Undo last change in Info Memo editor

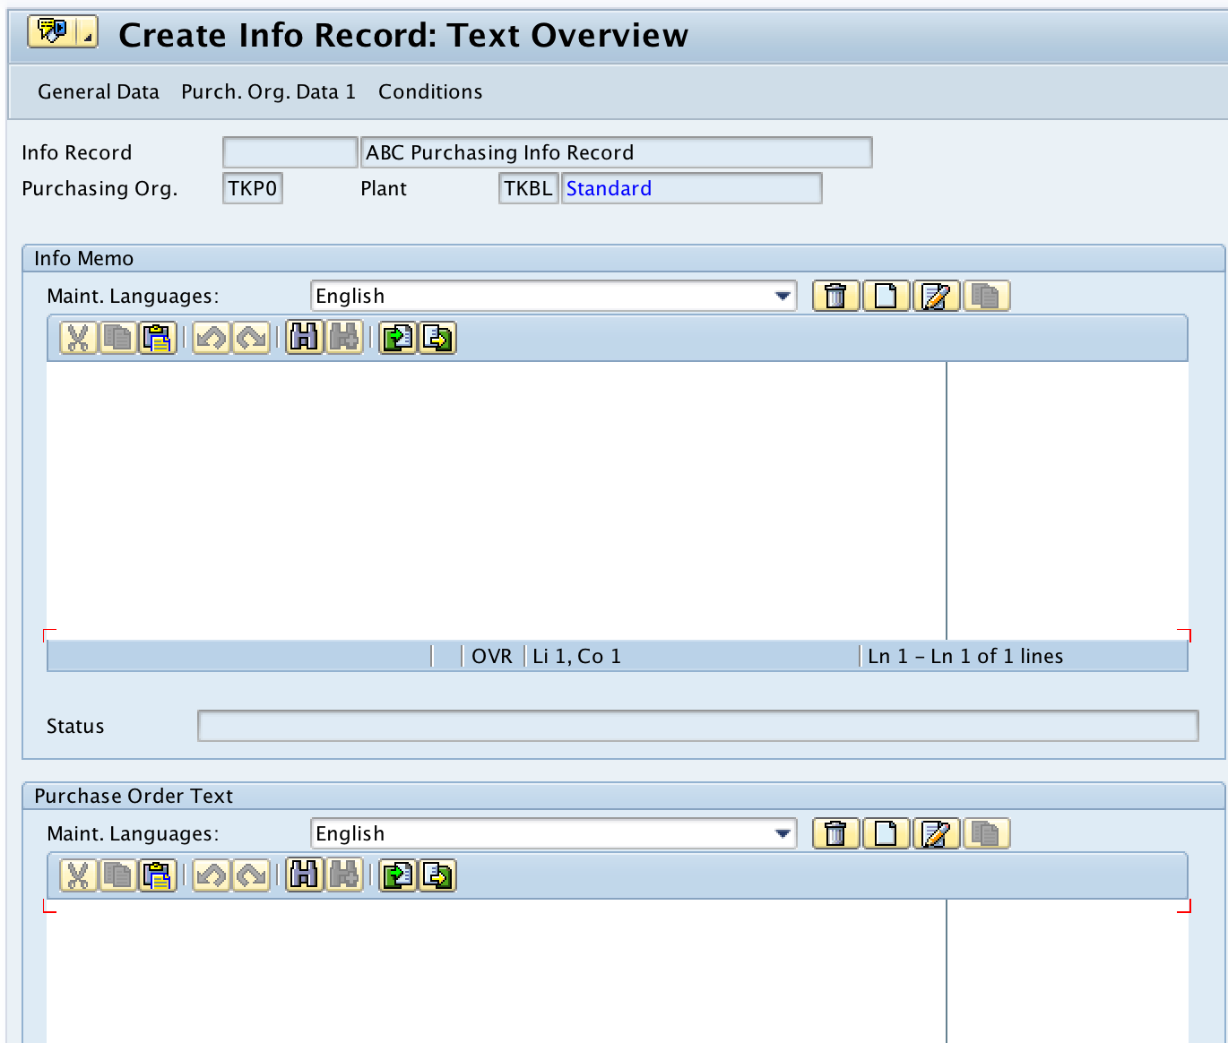pos(212,338)
